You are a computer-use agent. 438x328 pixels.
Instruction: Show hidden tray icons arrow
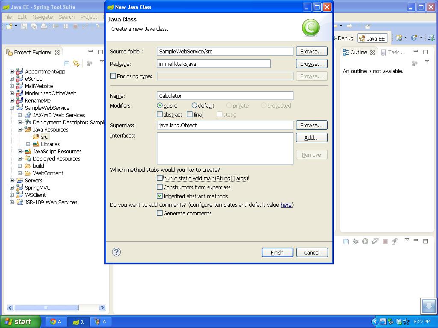pyautogui.click(x=375, y=322)
